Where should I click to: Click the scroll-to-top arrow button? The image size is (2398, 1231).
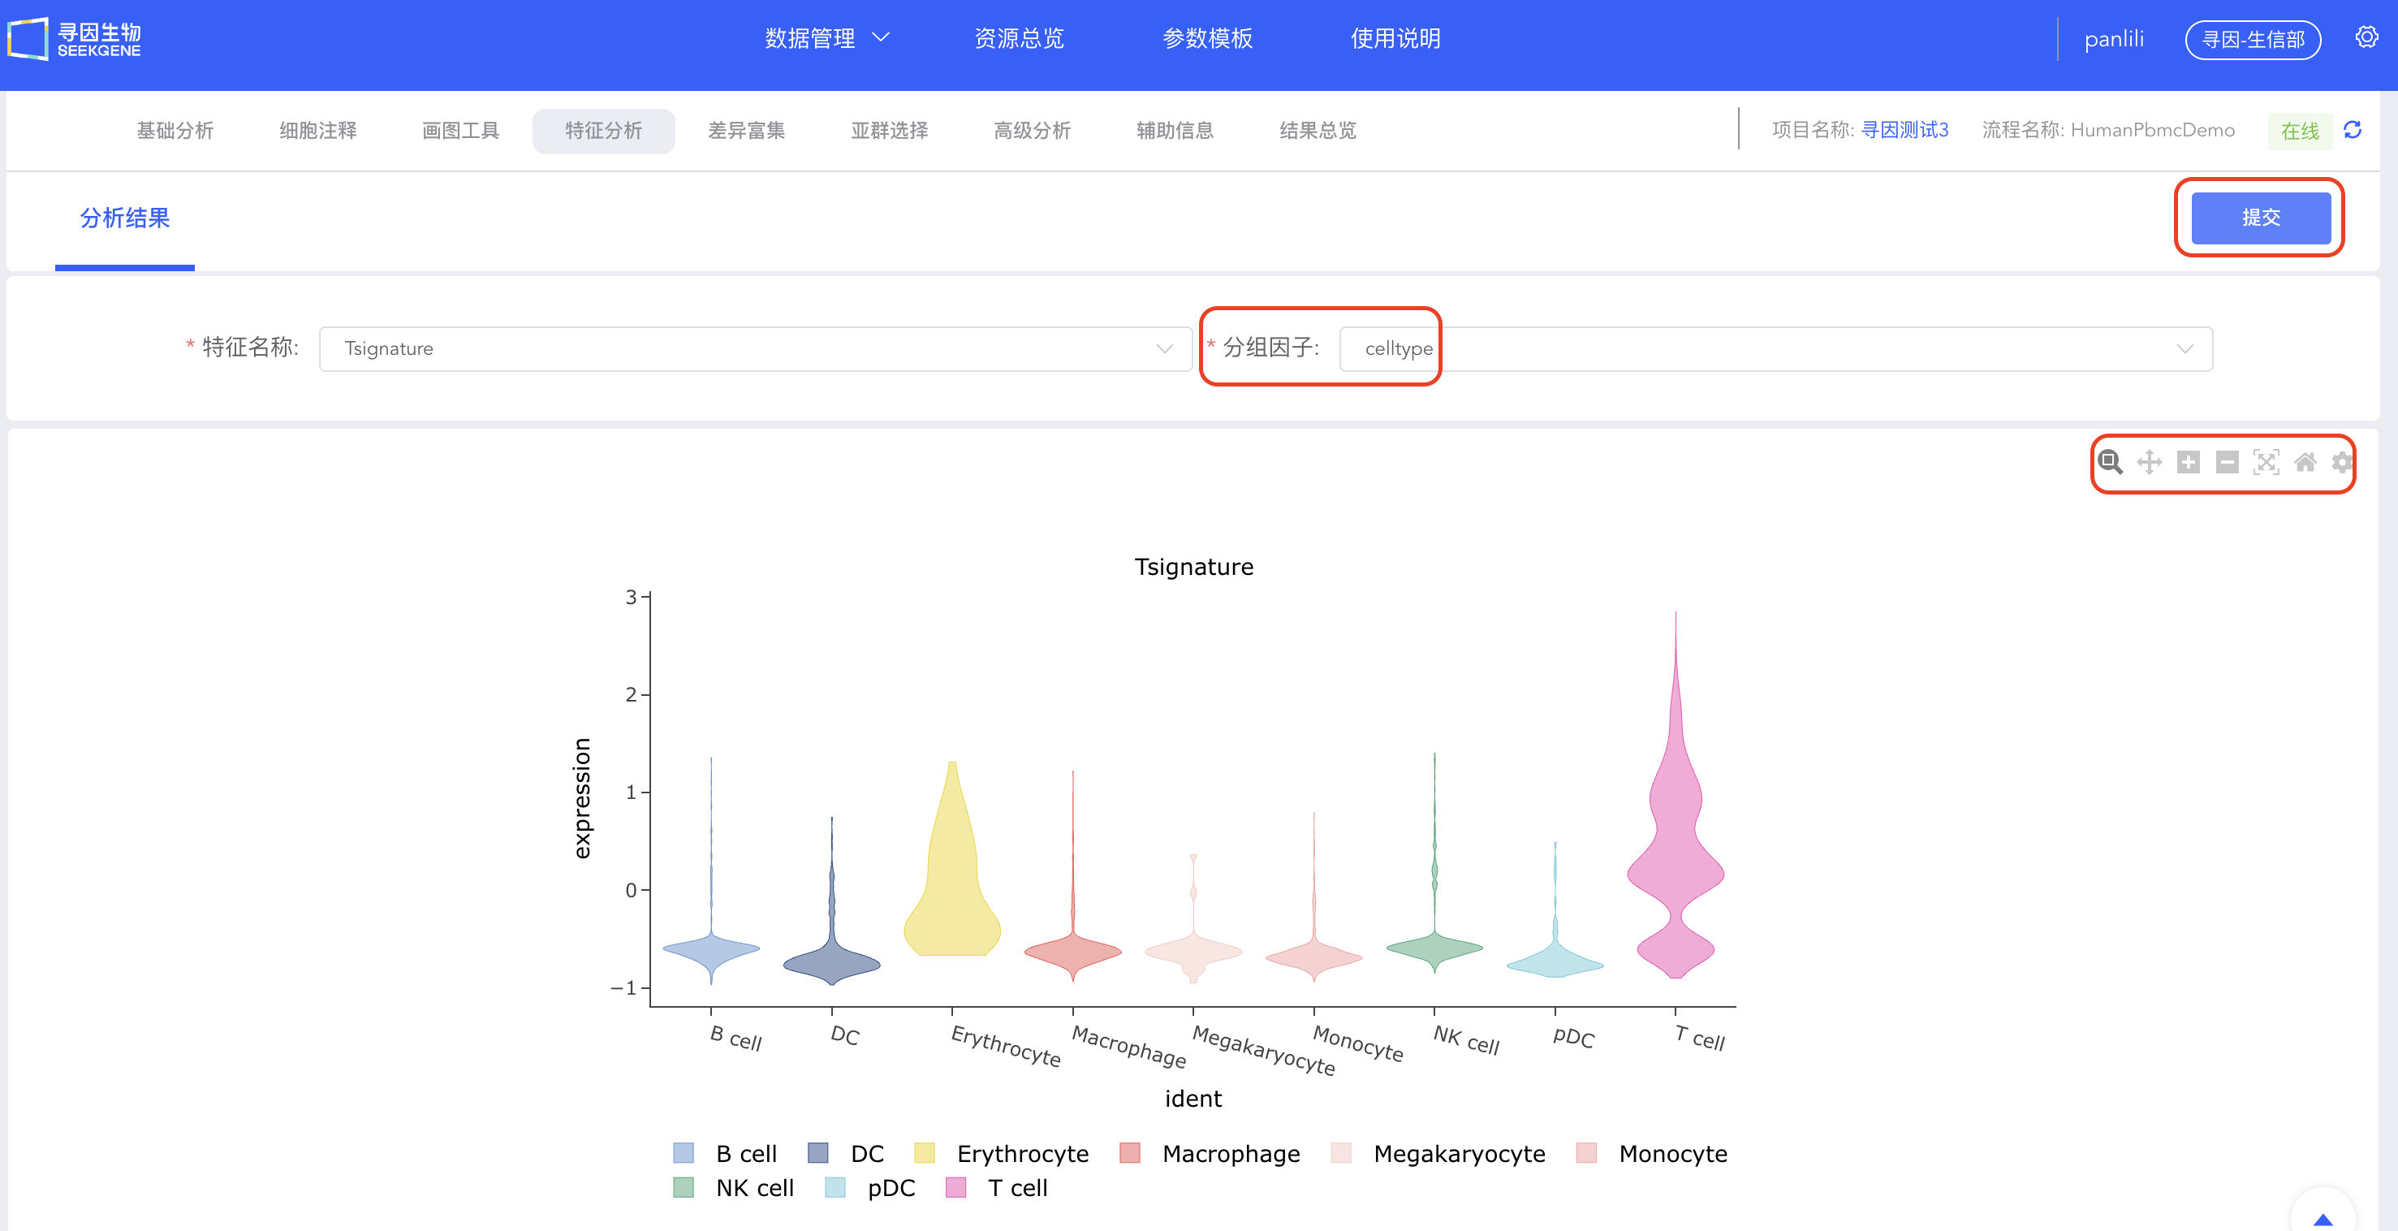2323,1217
